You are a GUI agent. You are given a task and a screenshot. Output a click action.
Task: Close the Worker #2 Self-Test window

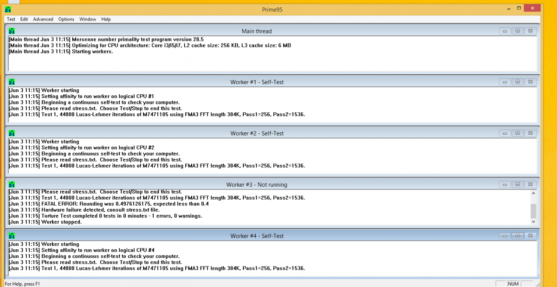[x=531, y=133]
